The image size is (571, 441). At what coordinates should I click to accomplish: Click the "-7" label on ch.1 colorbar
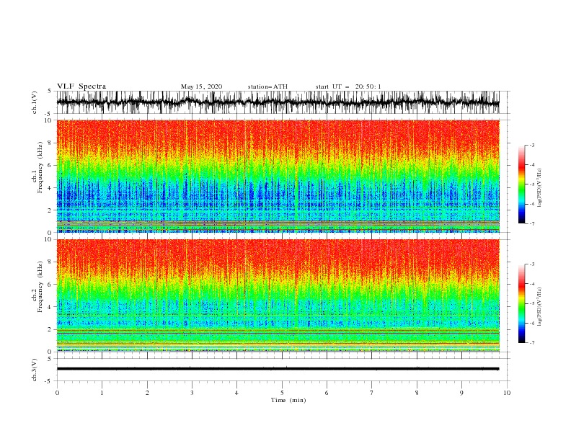pyautogui.click(x=532, y=223)
